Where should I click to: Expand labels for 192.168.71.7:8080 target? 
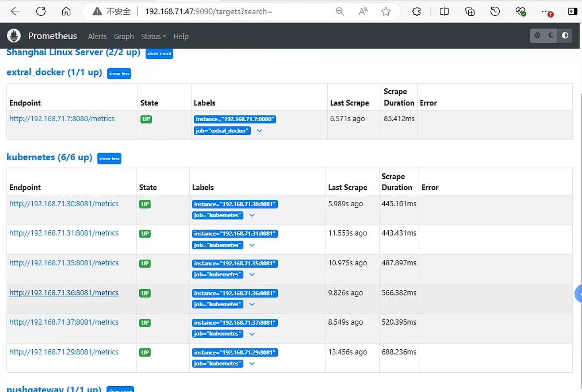click(259, 131)
